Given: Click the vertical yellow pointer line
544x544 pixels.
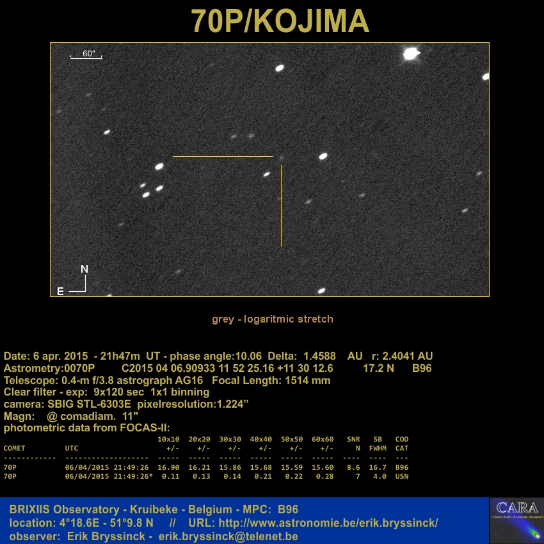Looking at the screenshot, I should tap(281, 205).
